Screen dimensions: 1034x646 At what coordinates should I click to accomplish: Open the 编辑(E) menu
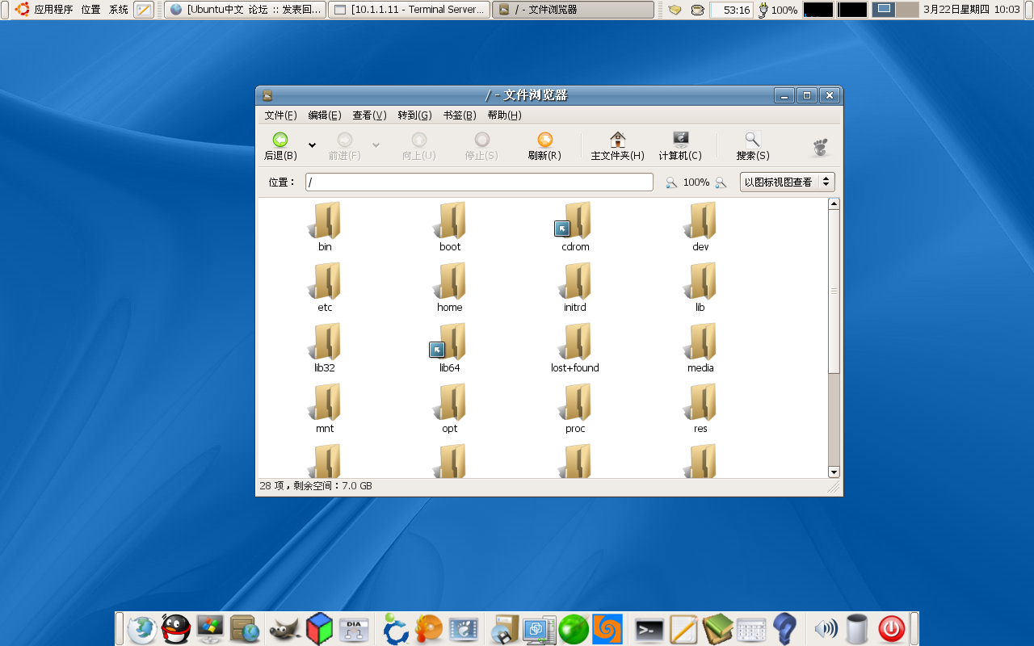[324, 115]
